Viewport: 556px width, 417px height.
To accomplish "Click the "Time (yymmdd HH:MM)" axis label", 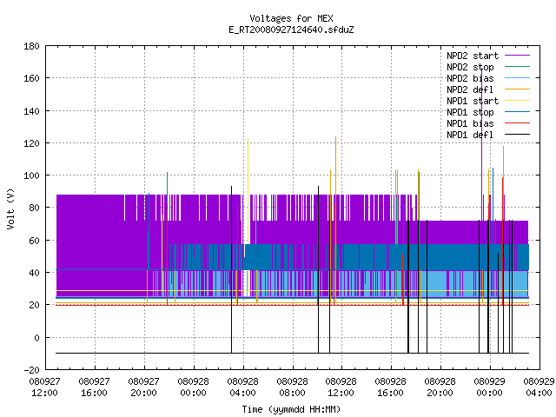I will tap(291, 409).
